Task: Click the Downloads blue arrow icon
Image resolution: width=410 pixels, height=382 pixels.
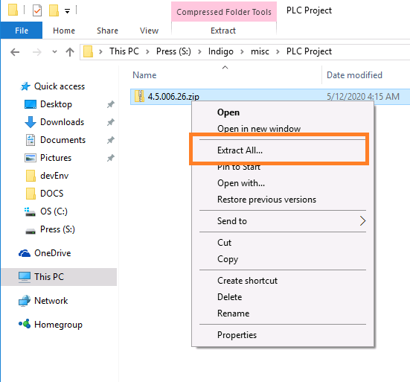Action: click(x=31, y=122)
